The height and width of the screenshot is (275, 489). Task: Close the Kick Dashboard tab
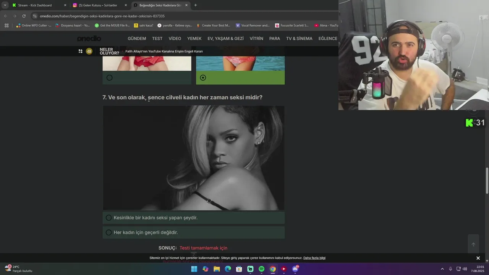click(65, 5)
